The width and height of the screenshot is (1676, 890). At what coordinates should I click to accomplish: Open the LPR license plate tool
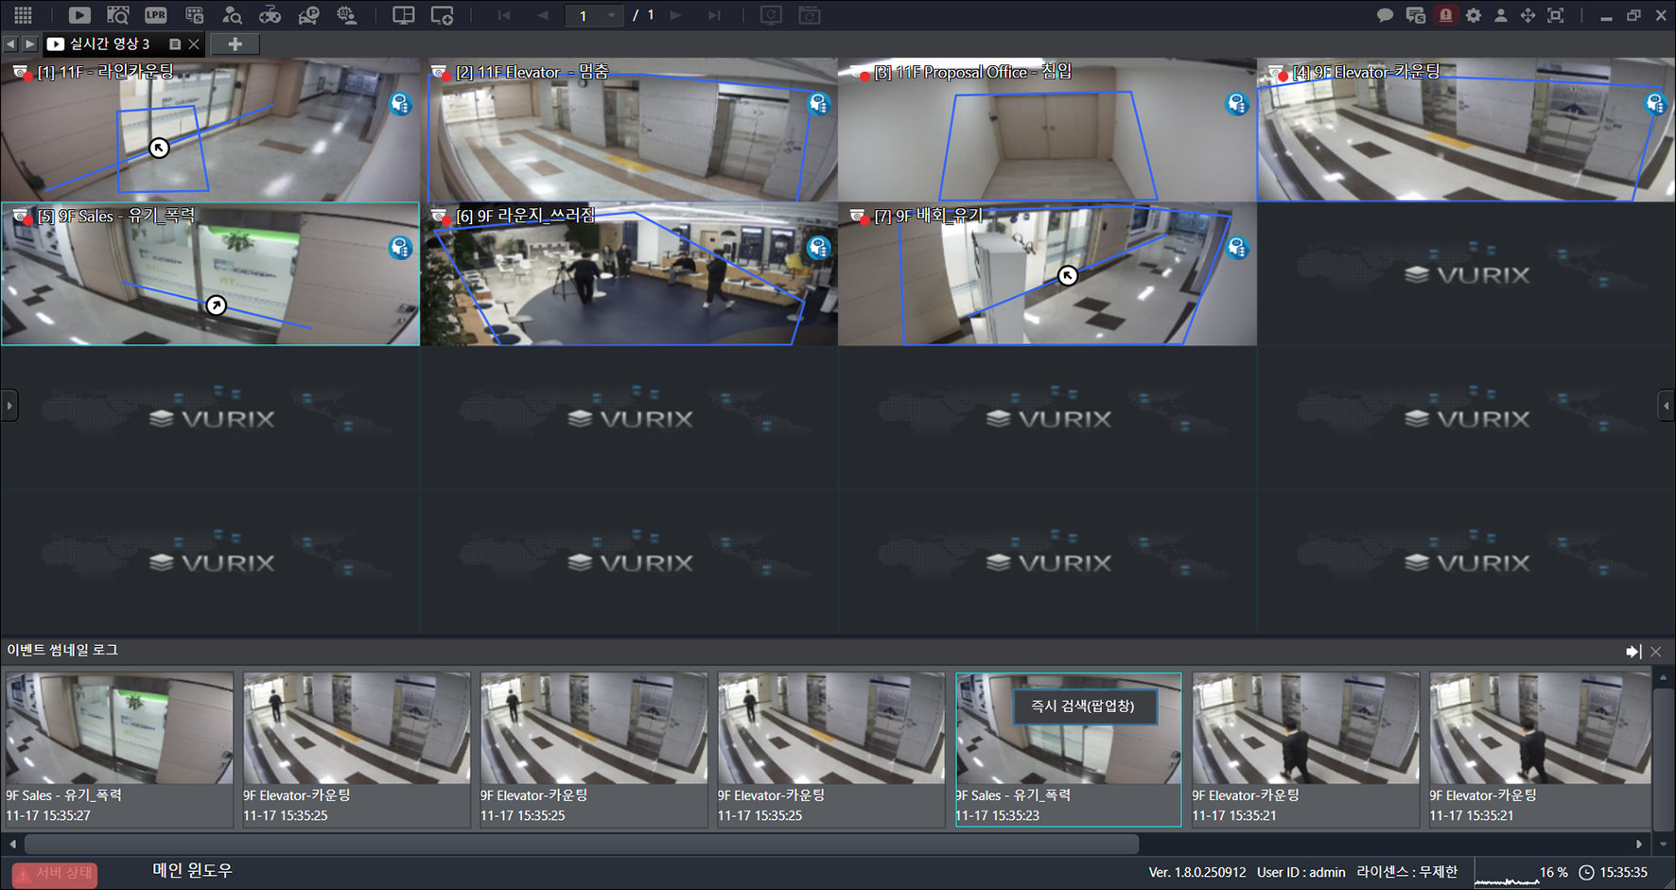[x=156, y=15]
